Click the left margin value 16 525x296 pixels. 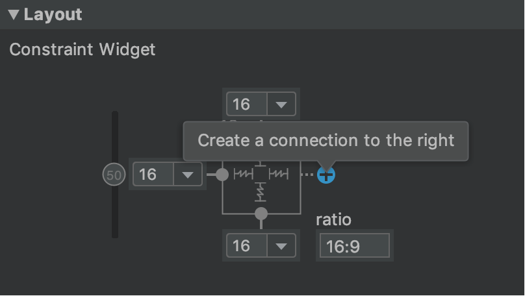click(x=149, y=175)
